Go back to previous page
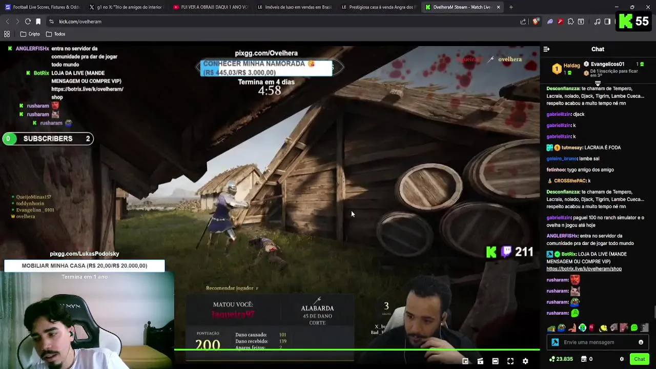The image size is (656, 369). tap(7, 22)
